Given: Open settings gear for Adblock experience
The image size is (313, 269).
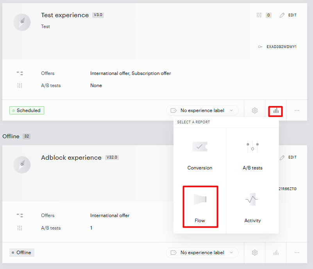Looking at the screenshot, I should pos(255,253).
